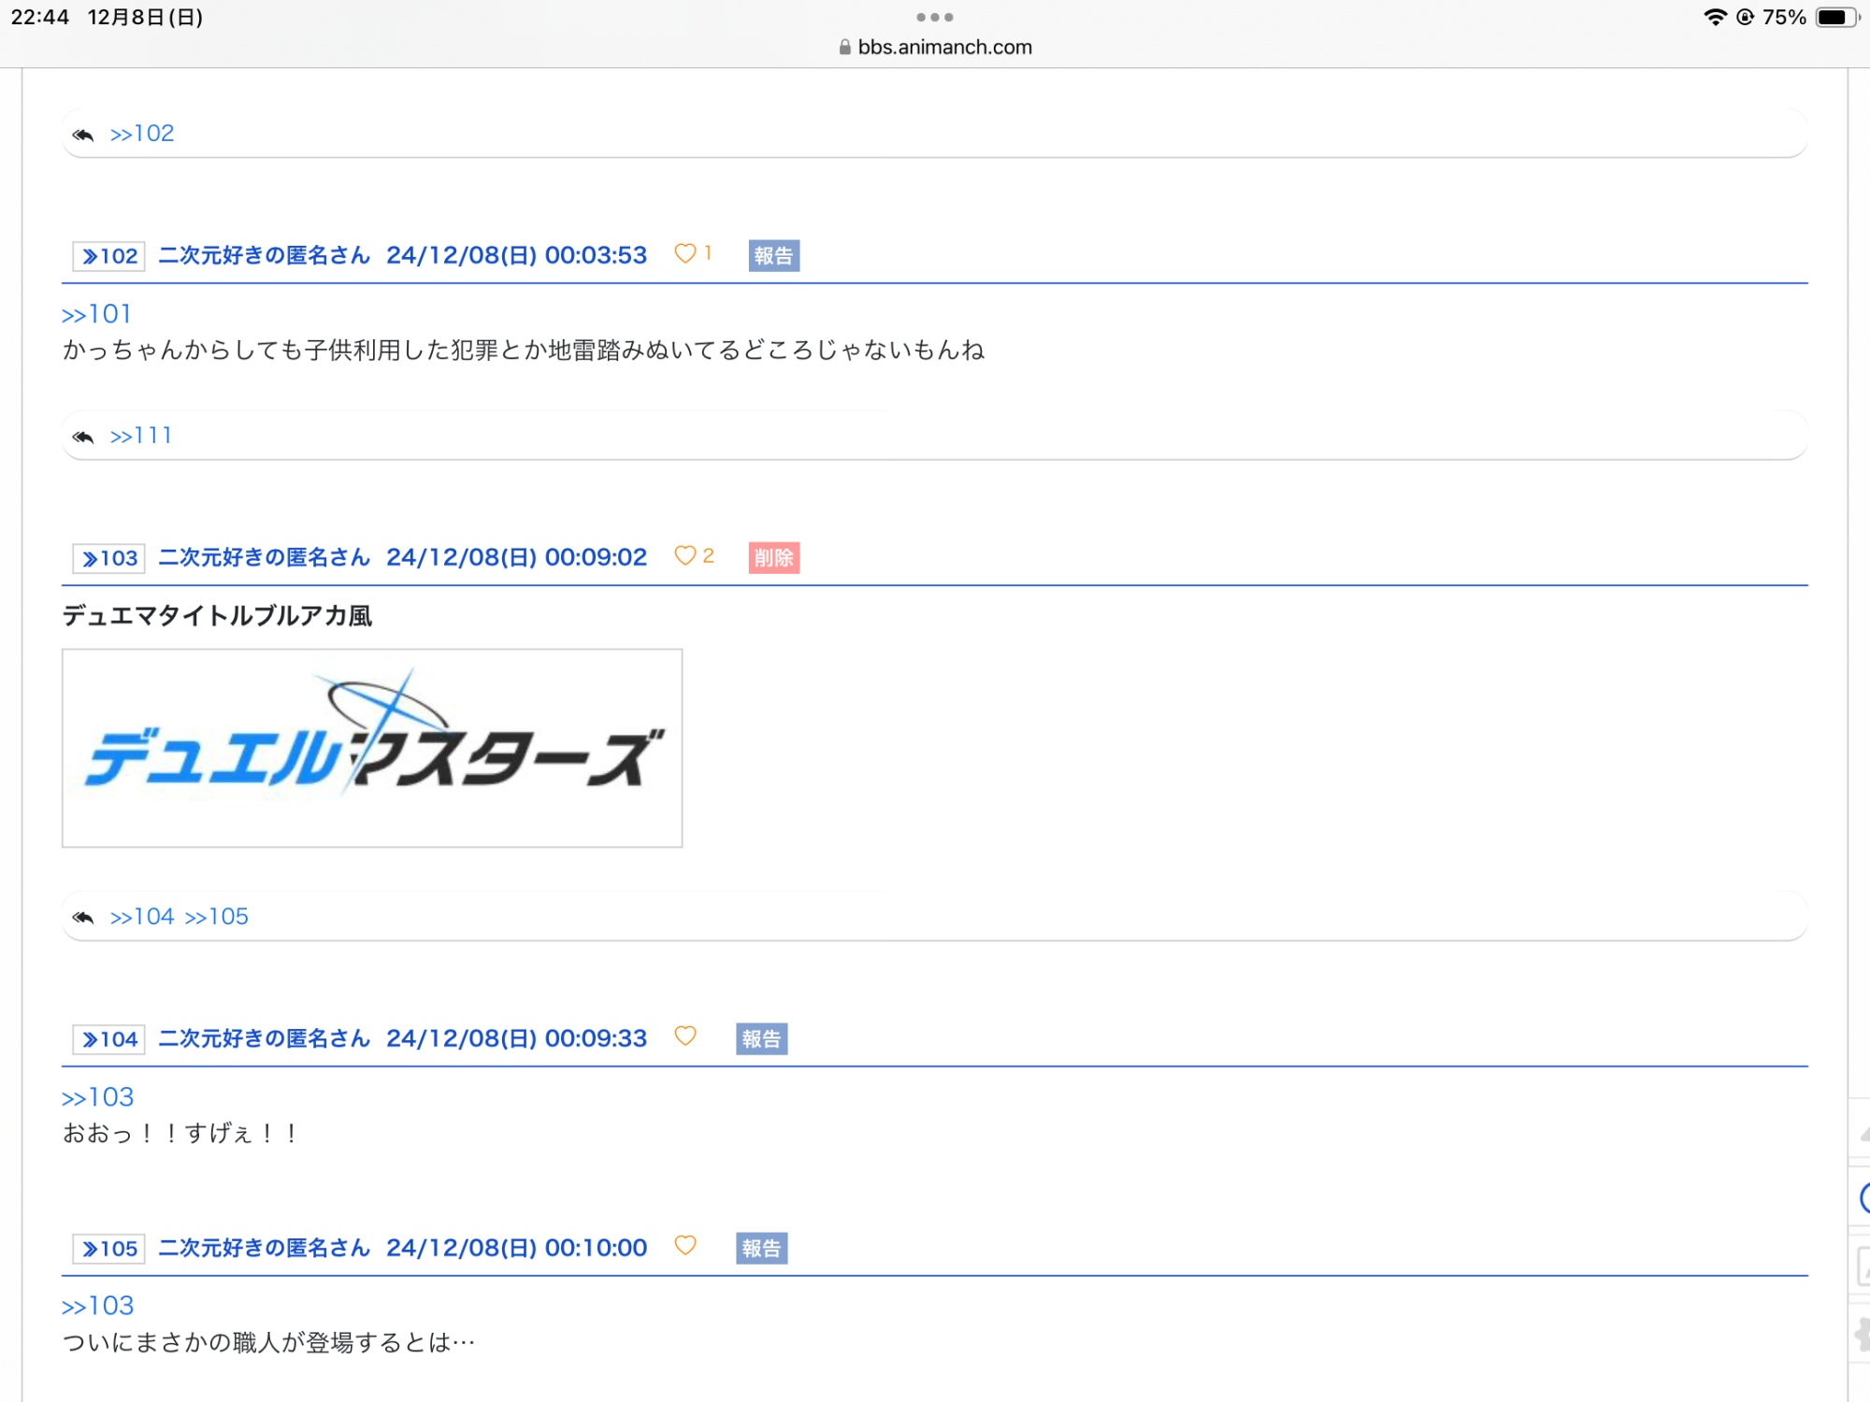Click the poster name on post 102

[265, 255]
